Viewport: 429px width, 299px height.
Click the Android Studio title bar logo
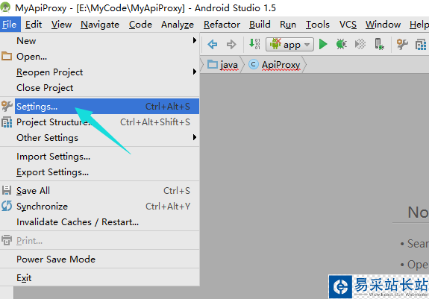click(x=5, y=7)
